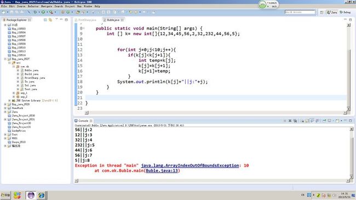Click the Open Console icon
This screenshot has height=200, width=356.
coord(337,121)
